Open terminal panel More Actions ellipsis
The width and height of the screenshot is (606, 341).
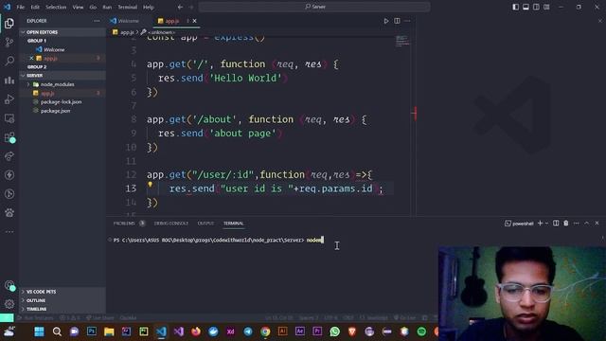577,224
